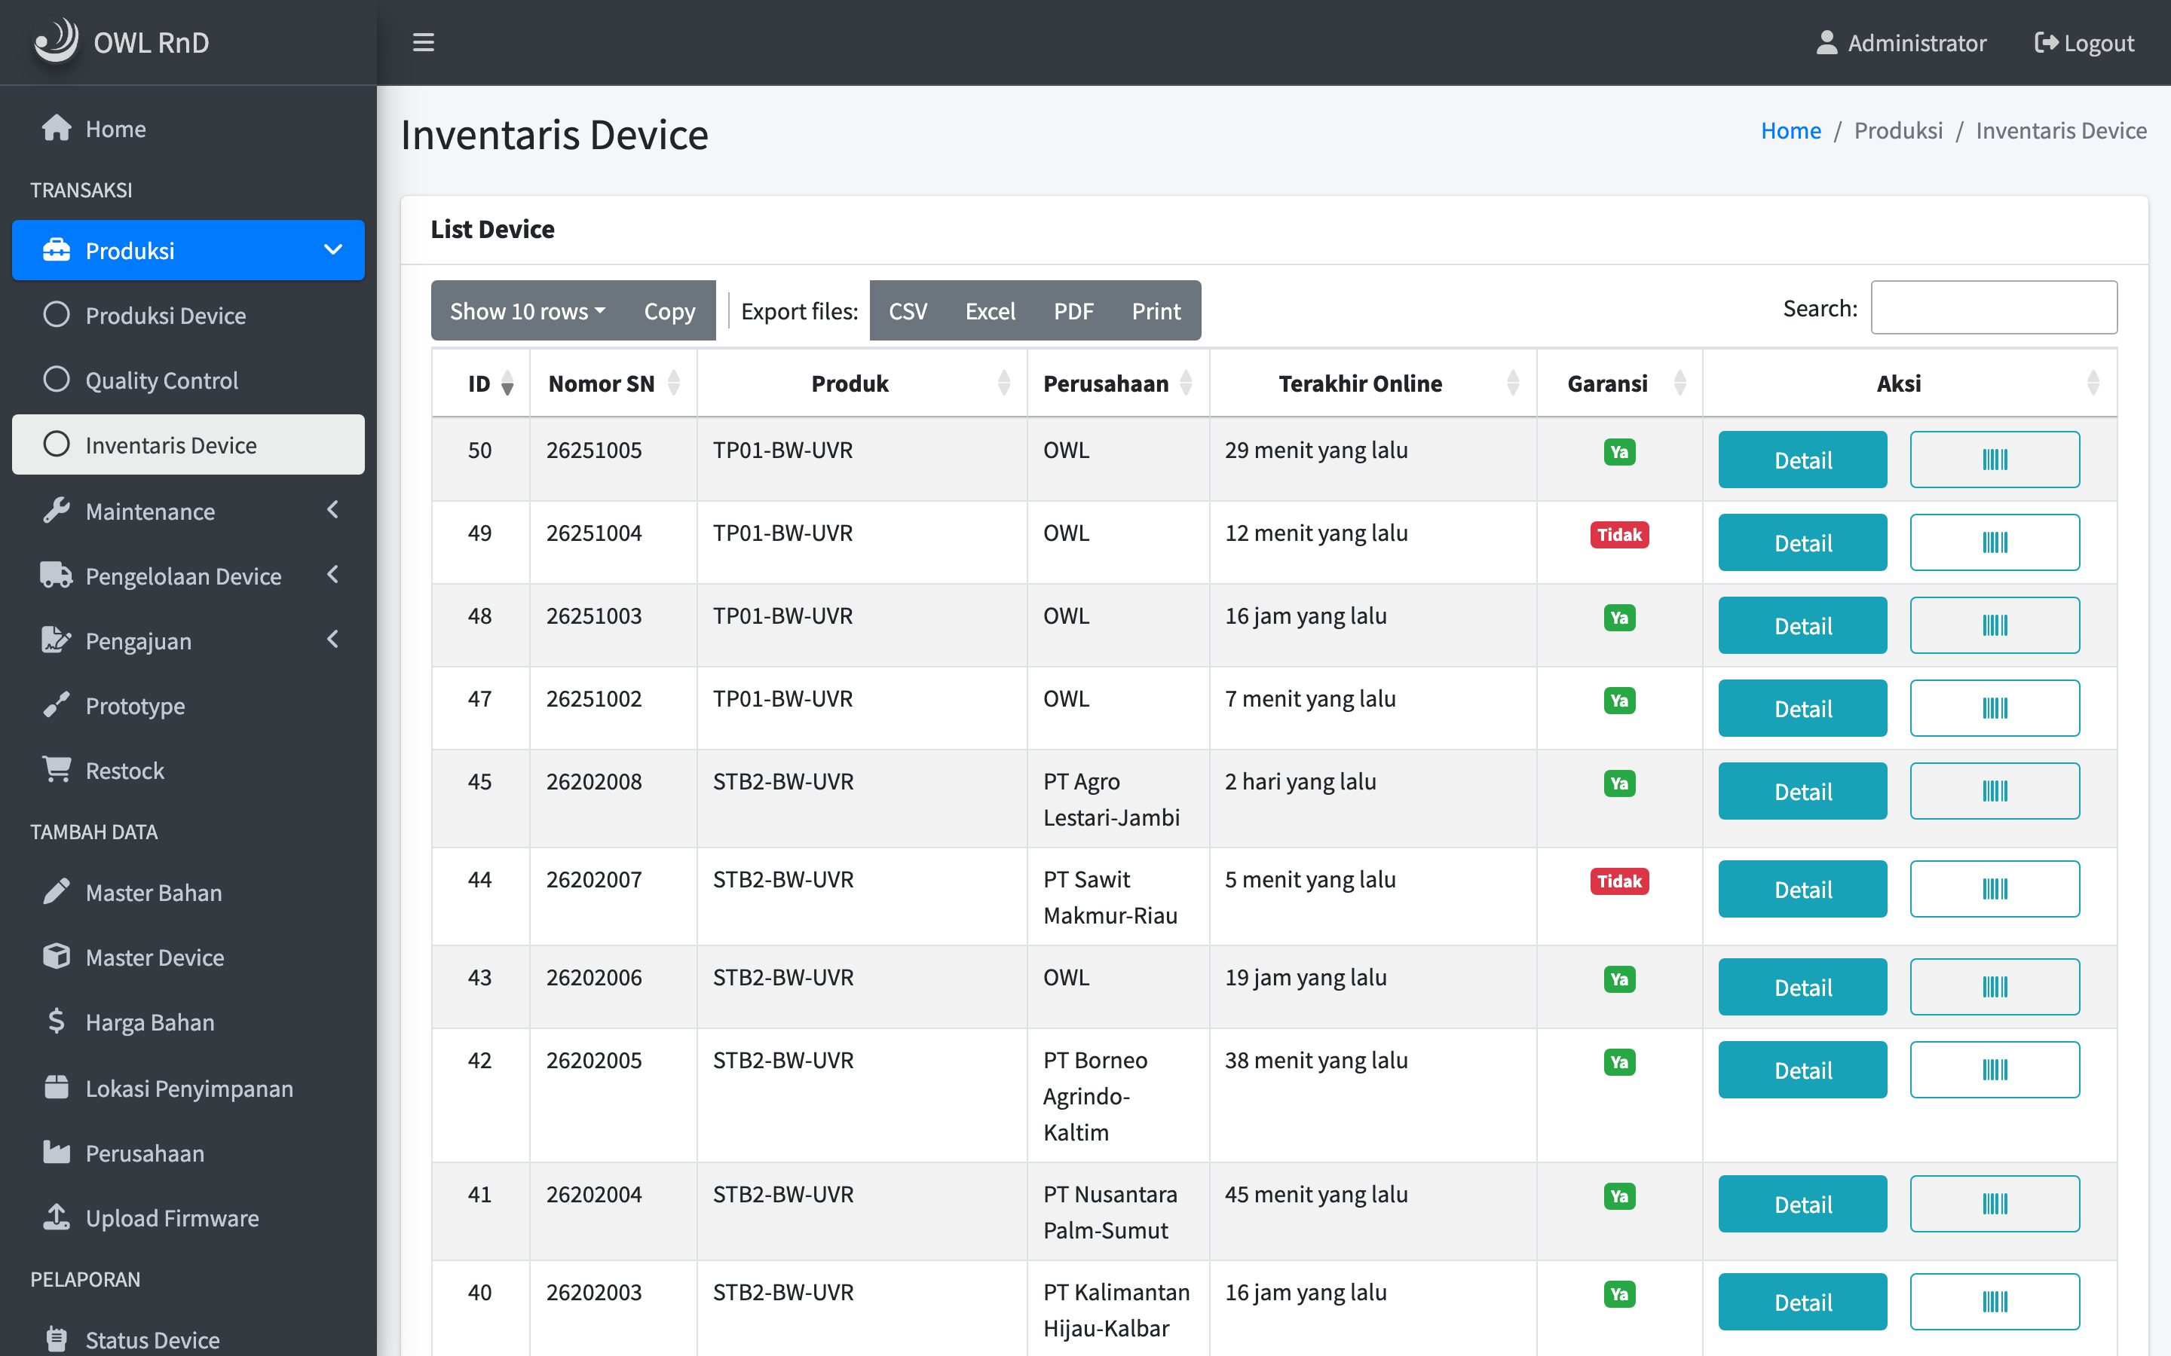Show barcode for device 26251005
The width and height of the screenshot is (2171, 1356).
point(1995,460)
